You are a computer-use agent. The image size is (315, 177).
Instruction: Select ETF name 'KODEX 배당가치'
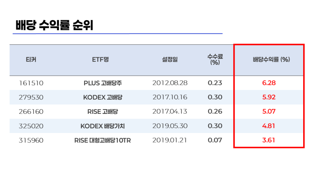coord(103,126)
